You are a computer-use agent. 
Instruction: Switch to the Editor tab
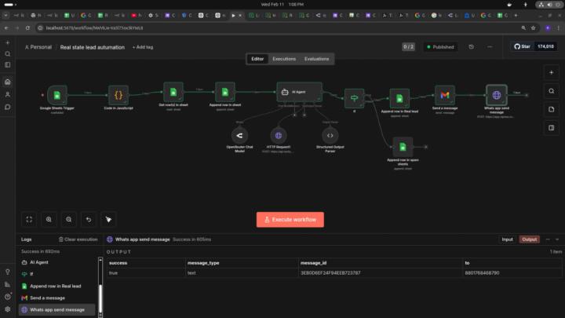(257, 59)
